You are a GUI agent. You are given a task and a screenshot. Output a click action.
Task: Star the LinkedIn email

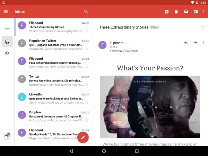pos(87,102)
